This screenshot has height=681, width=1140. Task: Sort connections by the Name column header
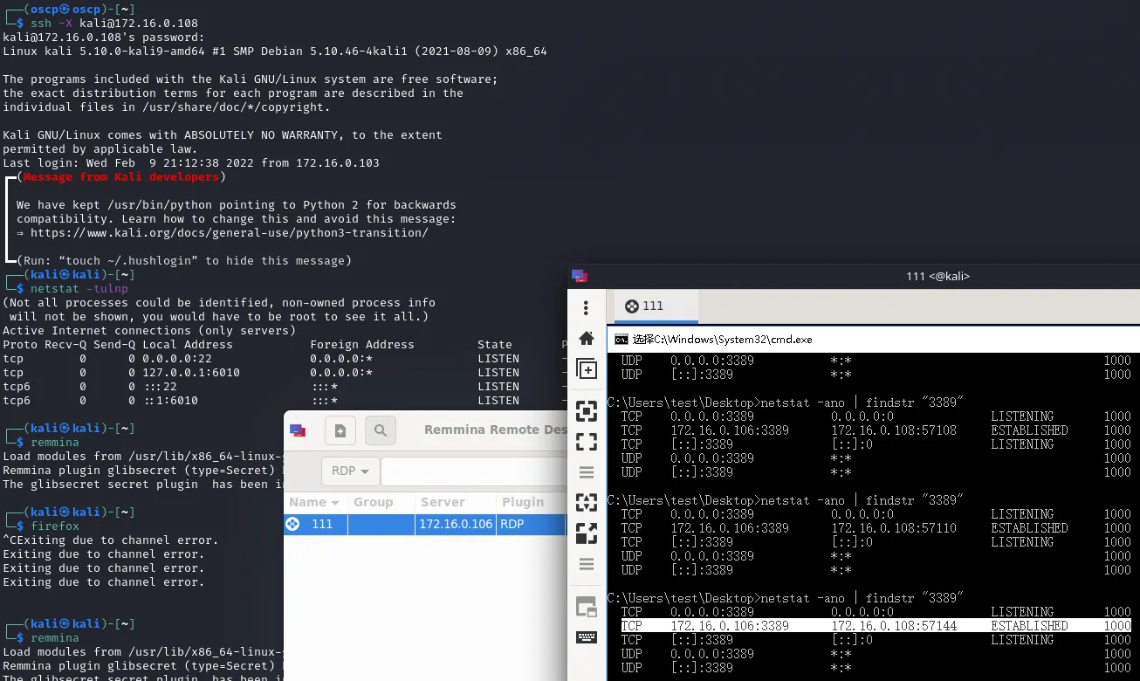coord(314,502)
